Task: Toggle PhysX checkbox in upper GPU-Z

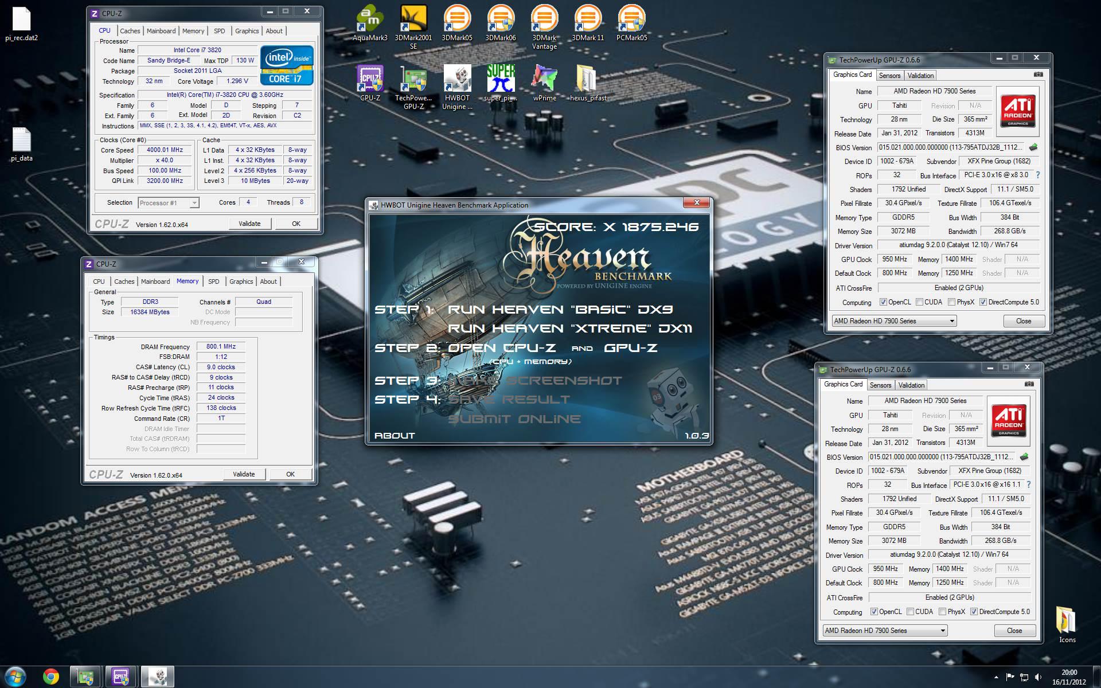Action: [x=951, y=302]
